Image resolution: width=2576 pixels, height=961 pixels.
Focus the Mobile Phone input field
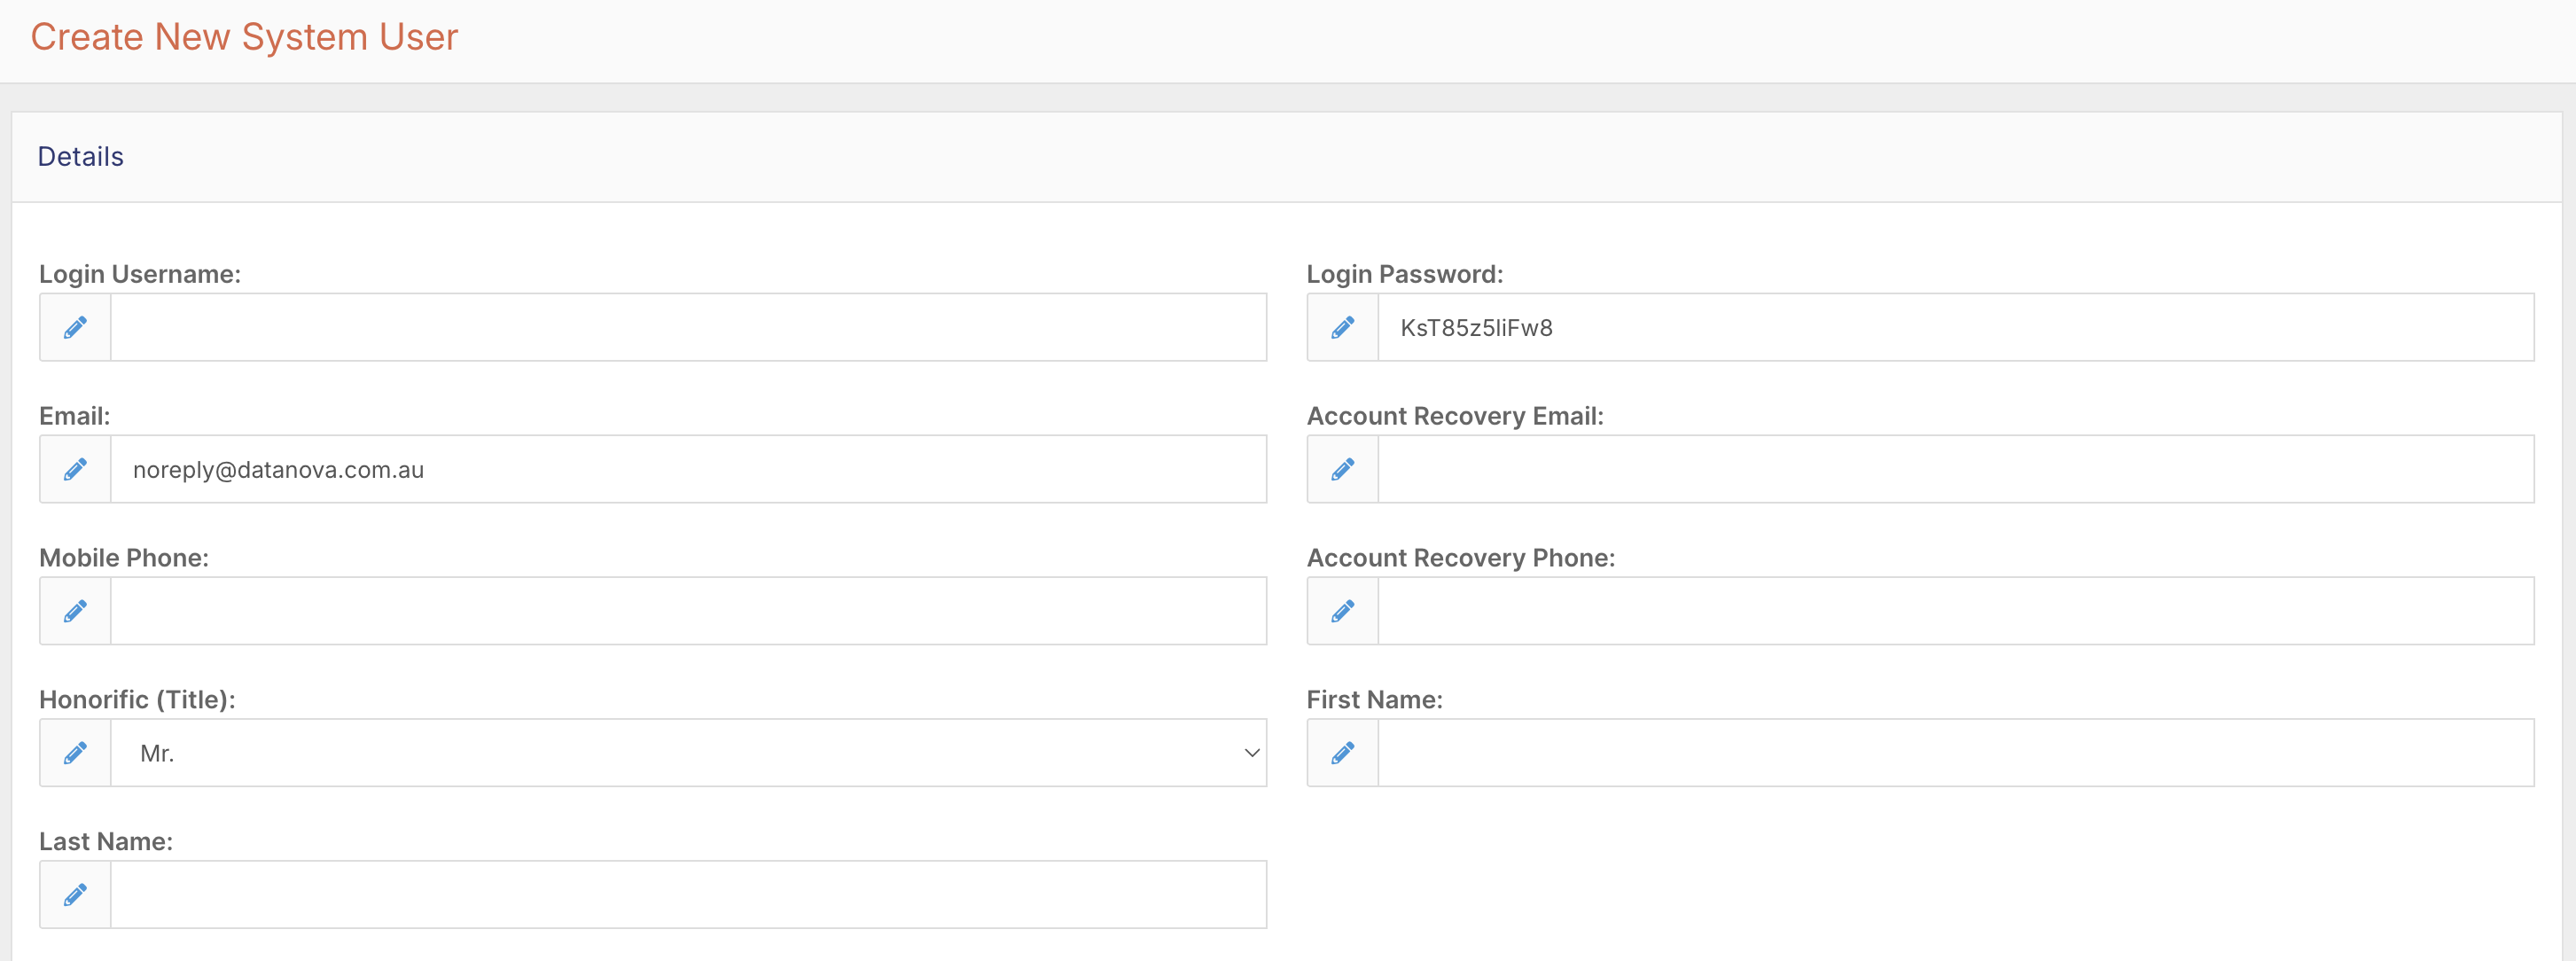688,611
